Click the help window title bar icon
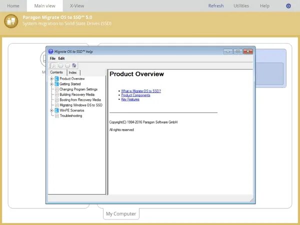This screenshot has width=300, height=225. point(50,51)
